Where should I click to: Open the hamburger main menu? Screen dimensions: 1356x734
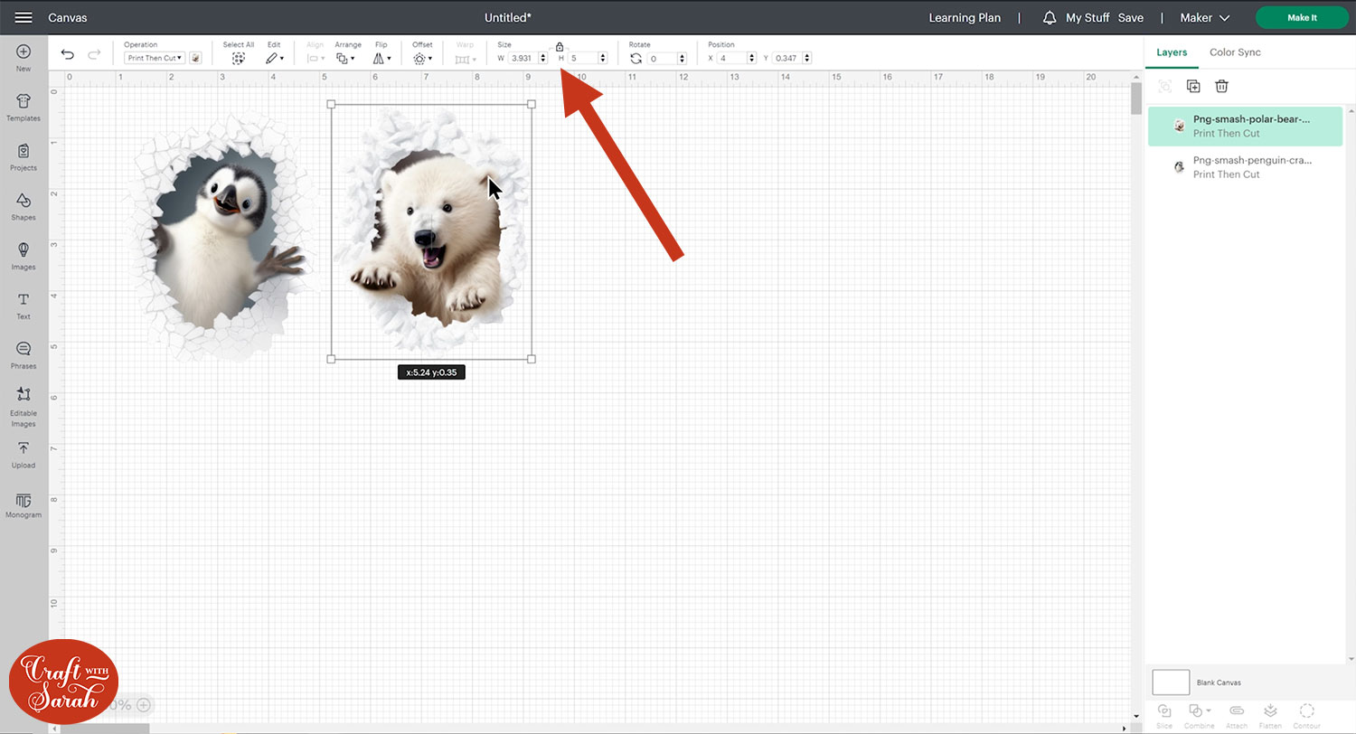point(24,18)
